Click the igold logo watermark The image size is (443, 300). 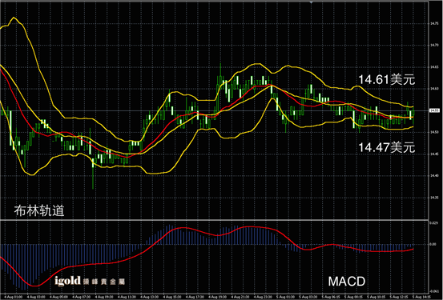90,281
